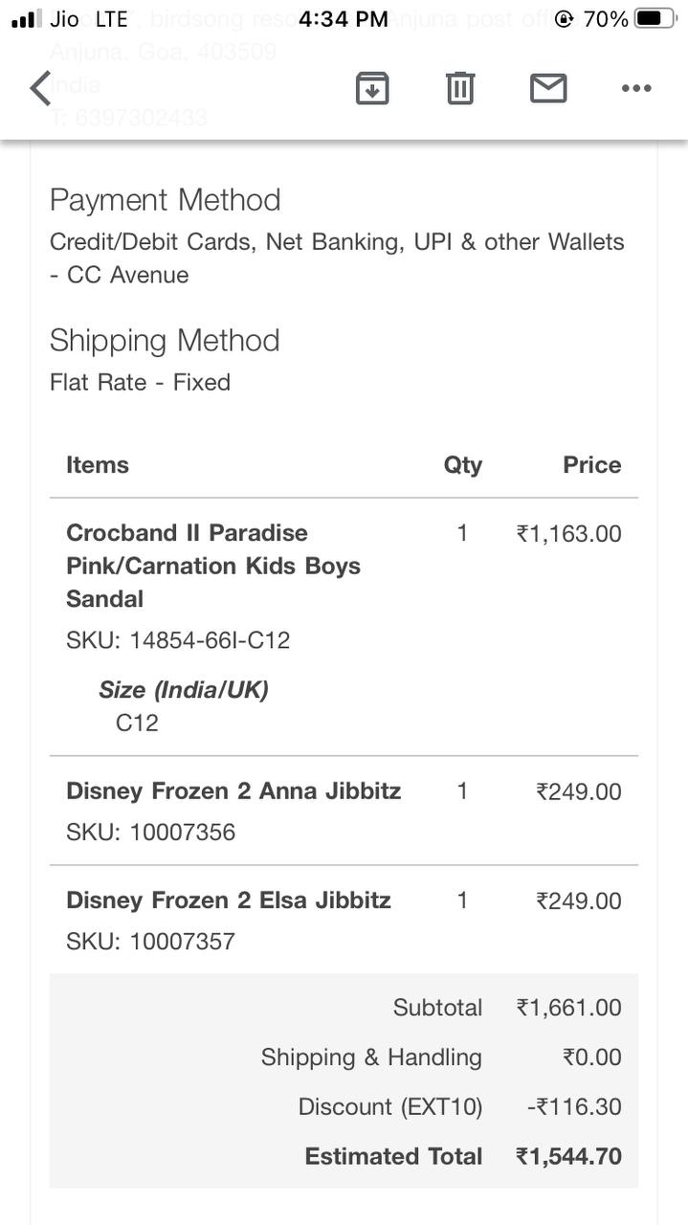
Task: Delete email using trash can icon
Action: click(x=460, y=88)
